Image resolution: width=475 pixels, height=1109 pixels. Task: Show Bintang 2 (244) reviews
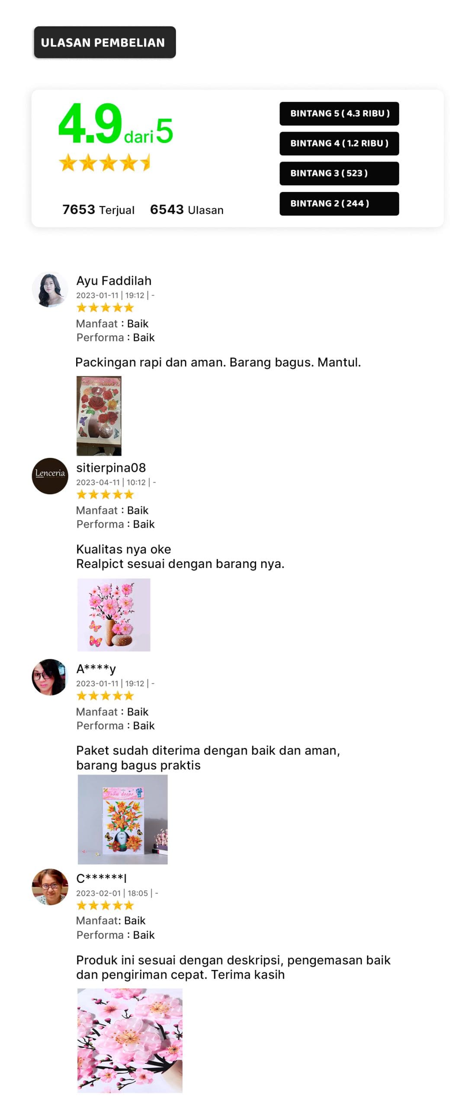[x=339, y=204]
